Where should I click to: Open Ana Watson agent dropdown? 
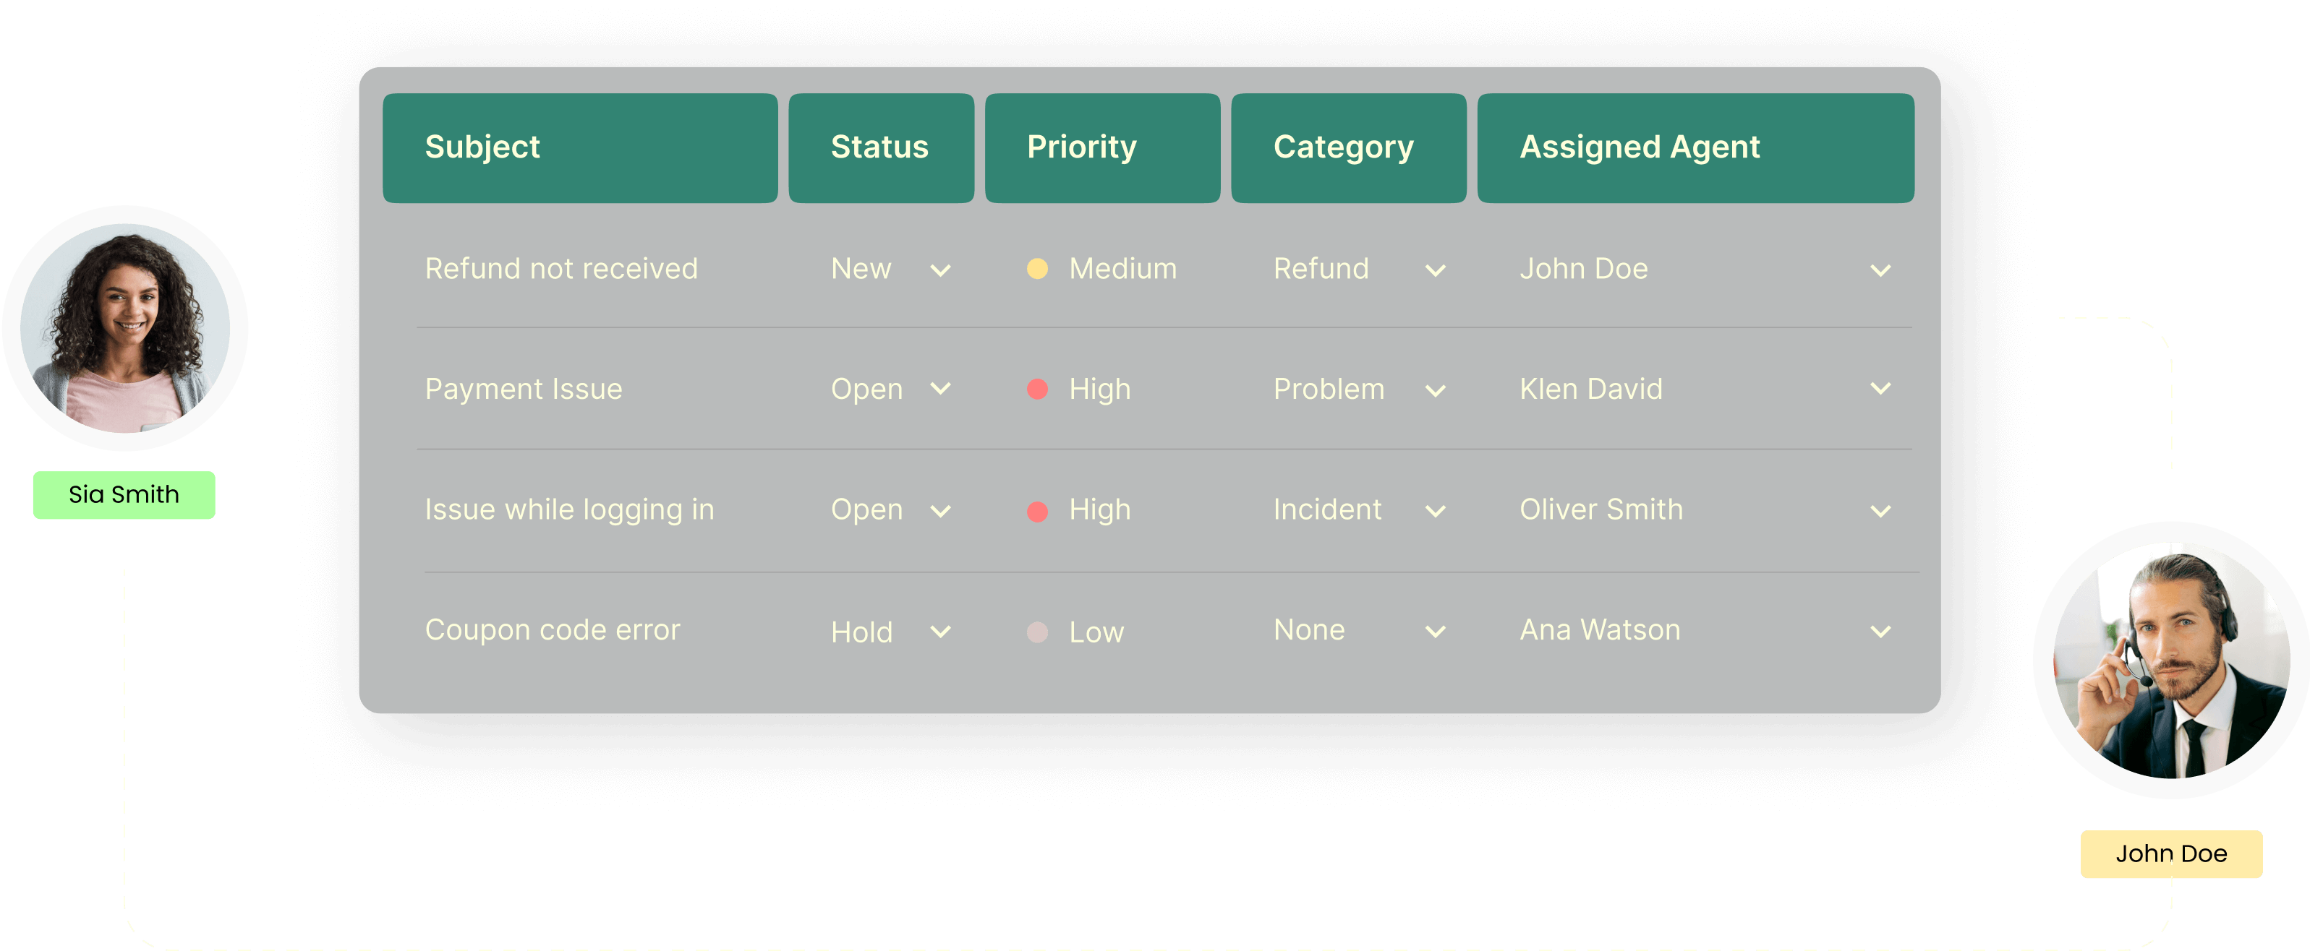click(1880, 632)
